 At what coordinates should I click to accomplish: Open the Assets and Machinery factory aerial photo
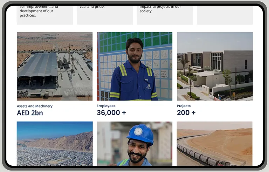coord(55,66)
